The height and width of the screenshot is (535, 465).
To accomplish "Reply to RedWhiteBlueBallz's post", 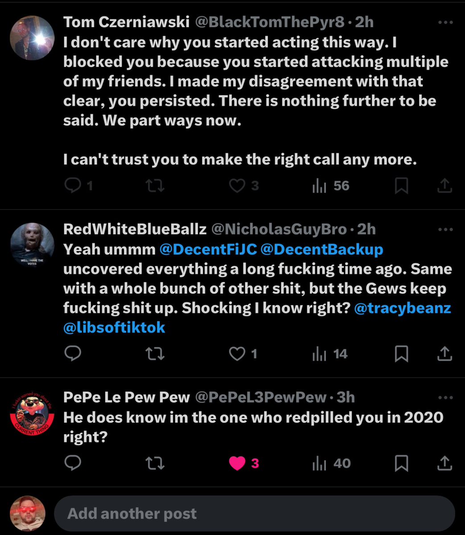I will coord(73,354).
